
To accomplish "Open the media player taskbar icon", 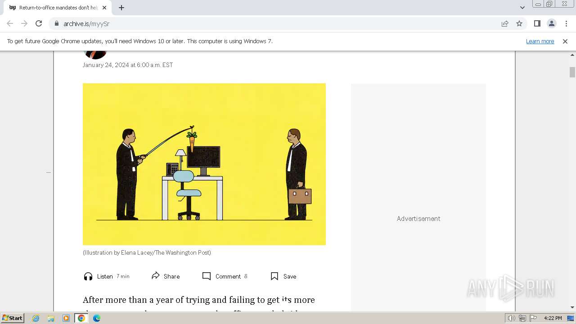I will pos(66,318).
